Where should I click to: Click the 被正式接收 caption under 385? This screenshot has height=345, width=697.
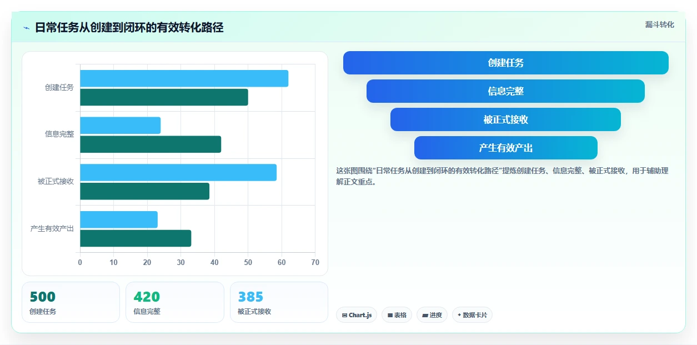[254, 312]
